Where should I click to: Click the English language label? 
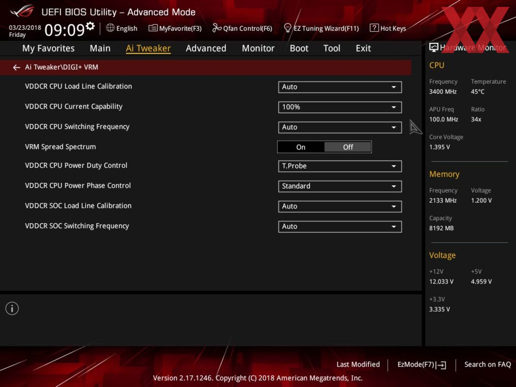(x=127, y=28)
